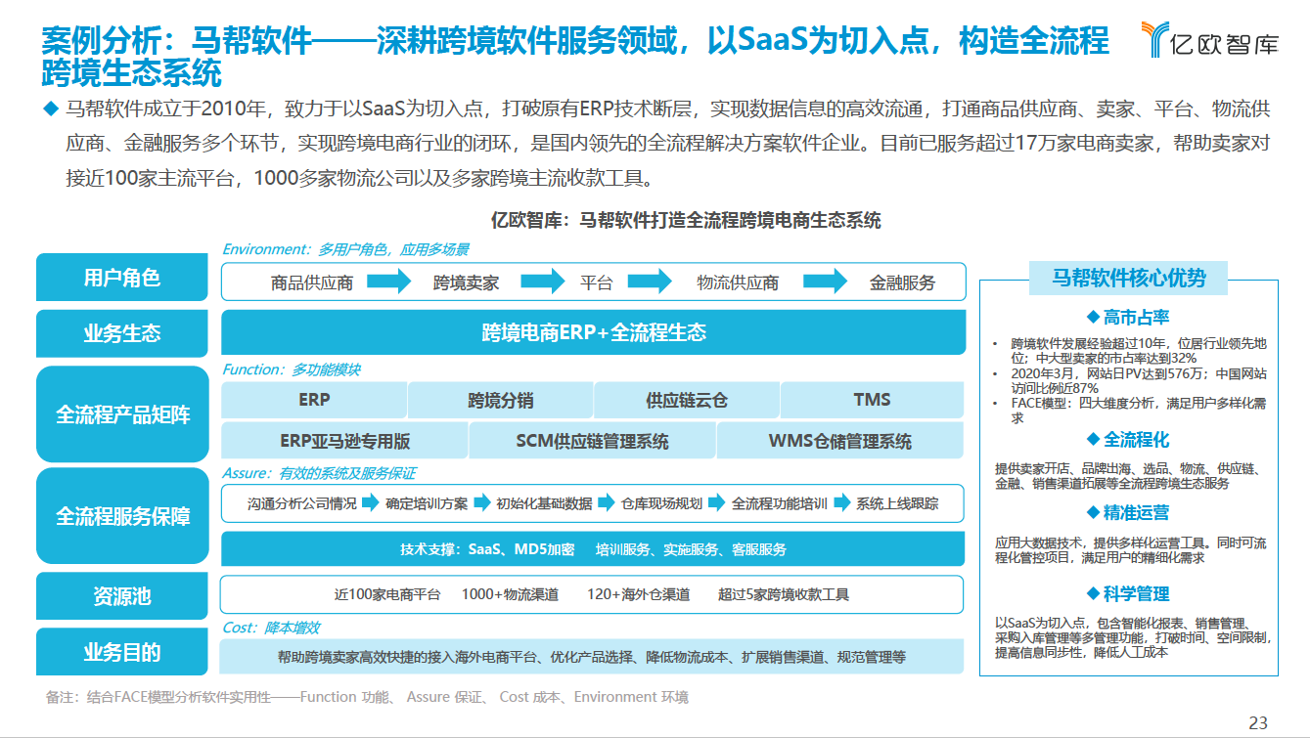Viewport: 1310px width, 738px height.
Task: Click the TMS product cell
Action: 873,400
